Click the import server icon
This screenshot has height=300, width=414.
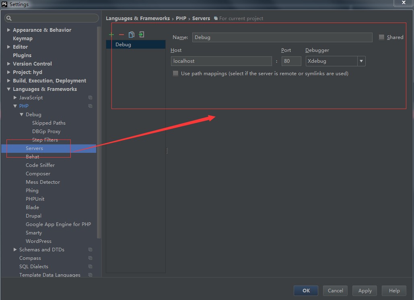pyautogui.click(x=141, y=35)
